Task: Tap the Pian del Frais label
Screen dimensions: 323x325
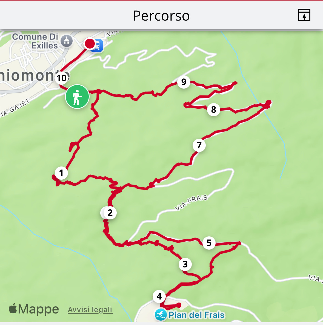Action: click(196, 315)
